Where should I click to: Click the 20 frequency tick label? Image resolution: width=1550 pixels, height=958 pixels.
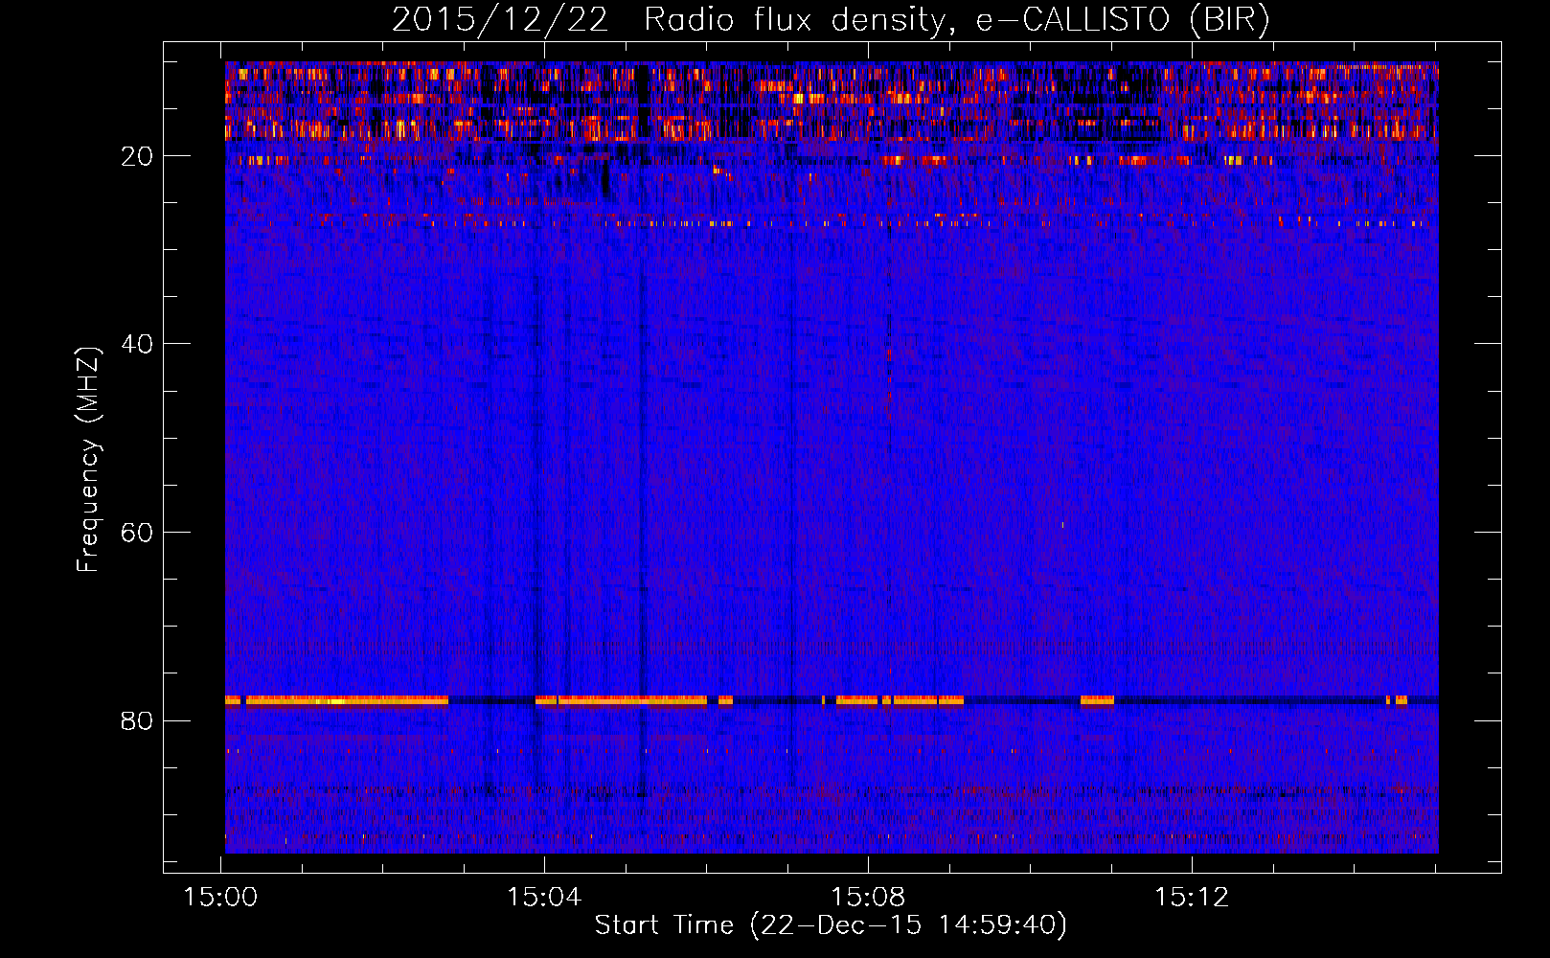pyautogui.click(x=137, y=156)
